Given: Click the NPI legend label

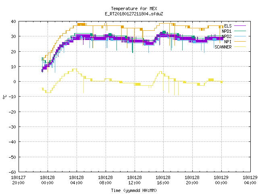Looking at the screenshot, I should [228, 42].
